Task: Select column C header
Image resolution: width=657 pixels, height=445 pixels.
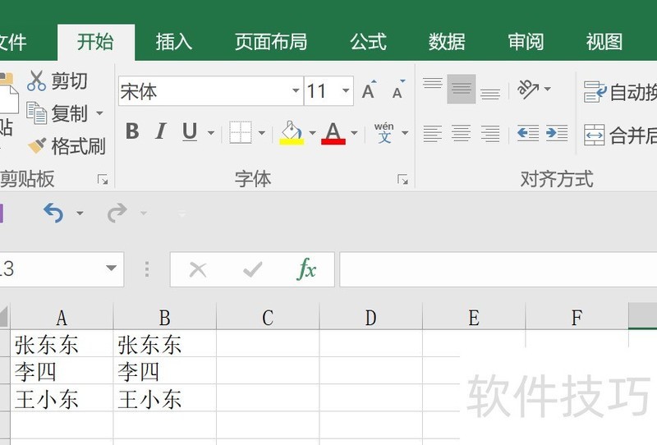Action: [x=268, y=318]
